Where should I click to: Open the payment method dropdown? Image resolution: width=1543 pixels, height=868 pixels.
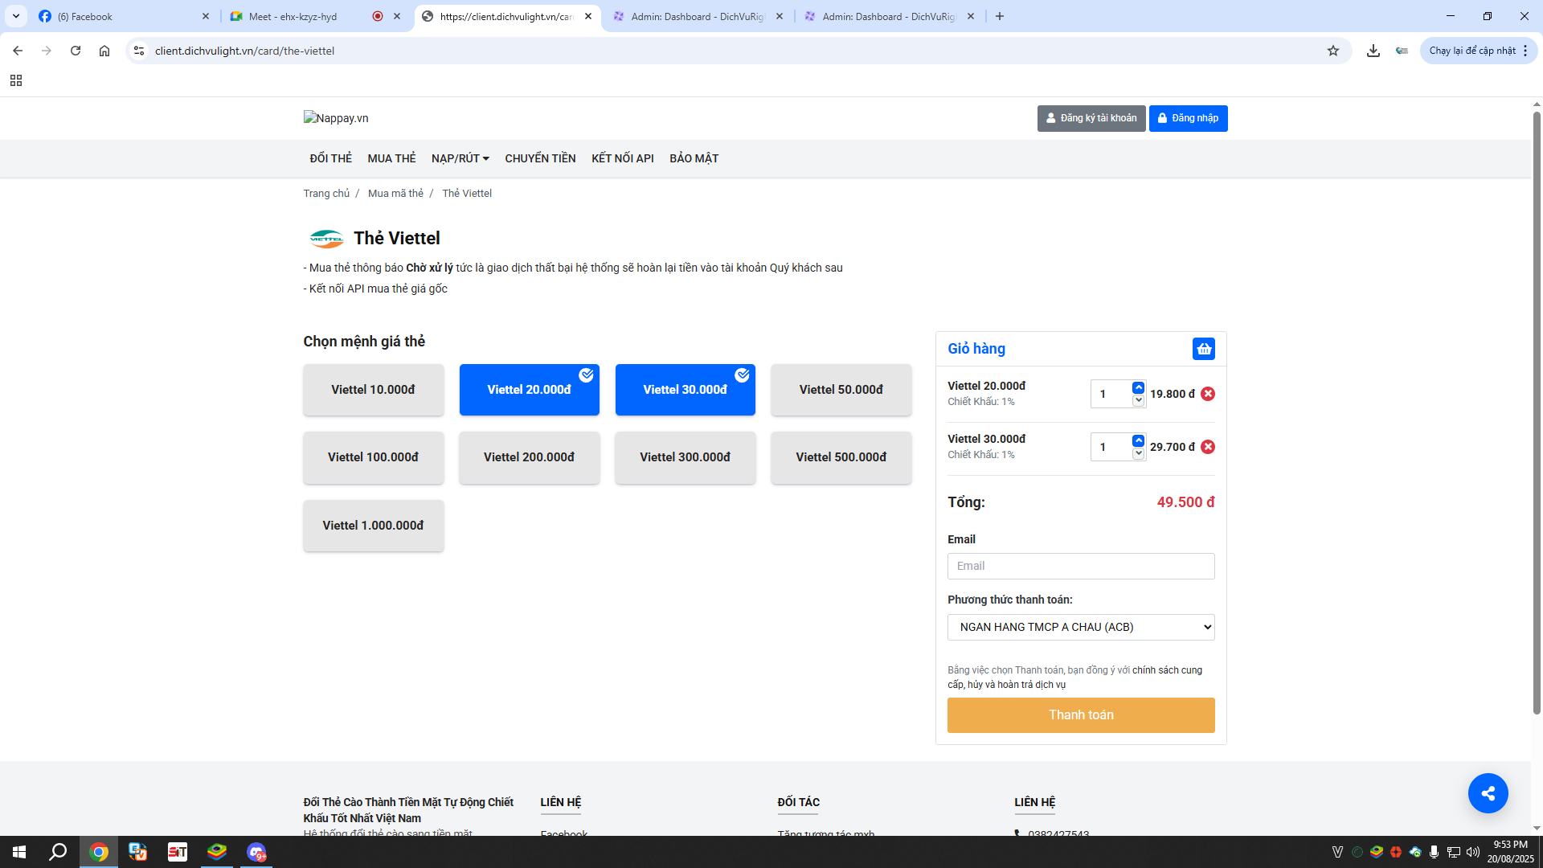1081,627
